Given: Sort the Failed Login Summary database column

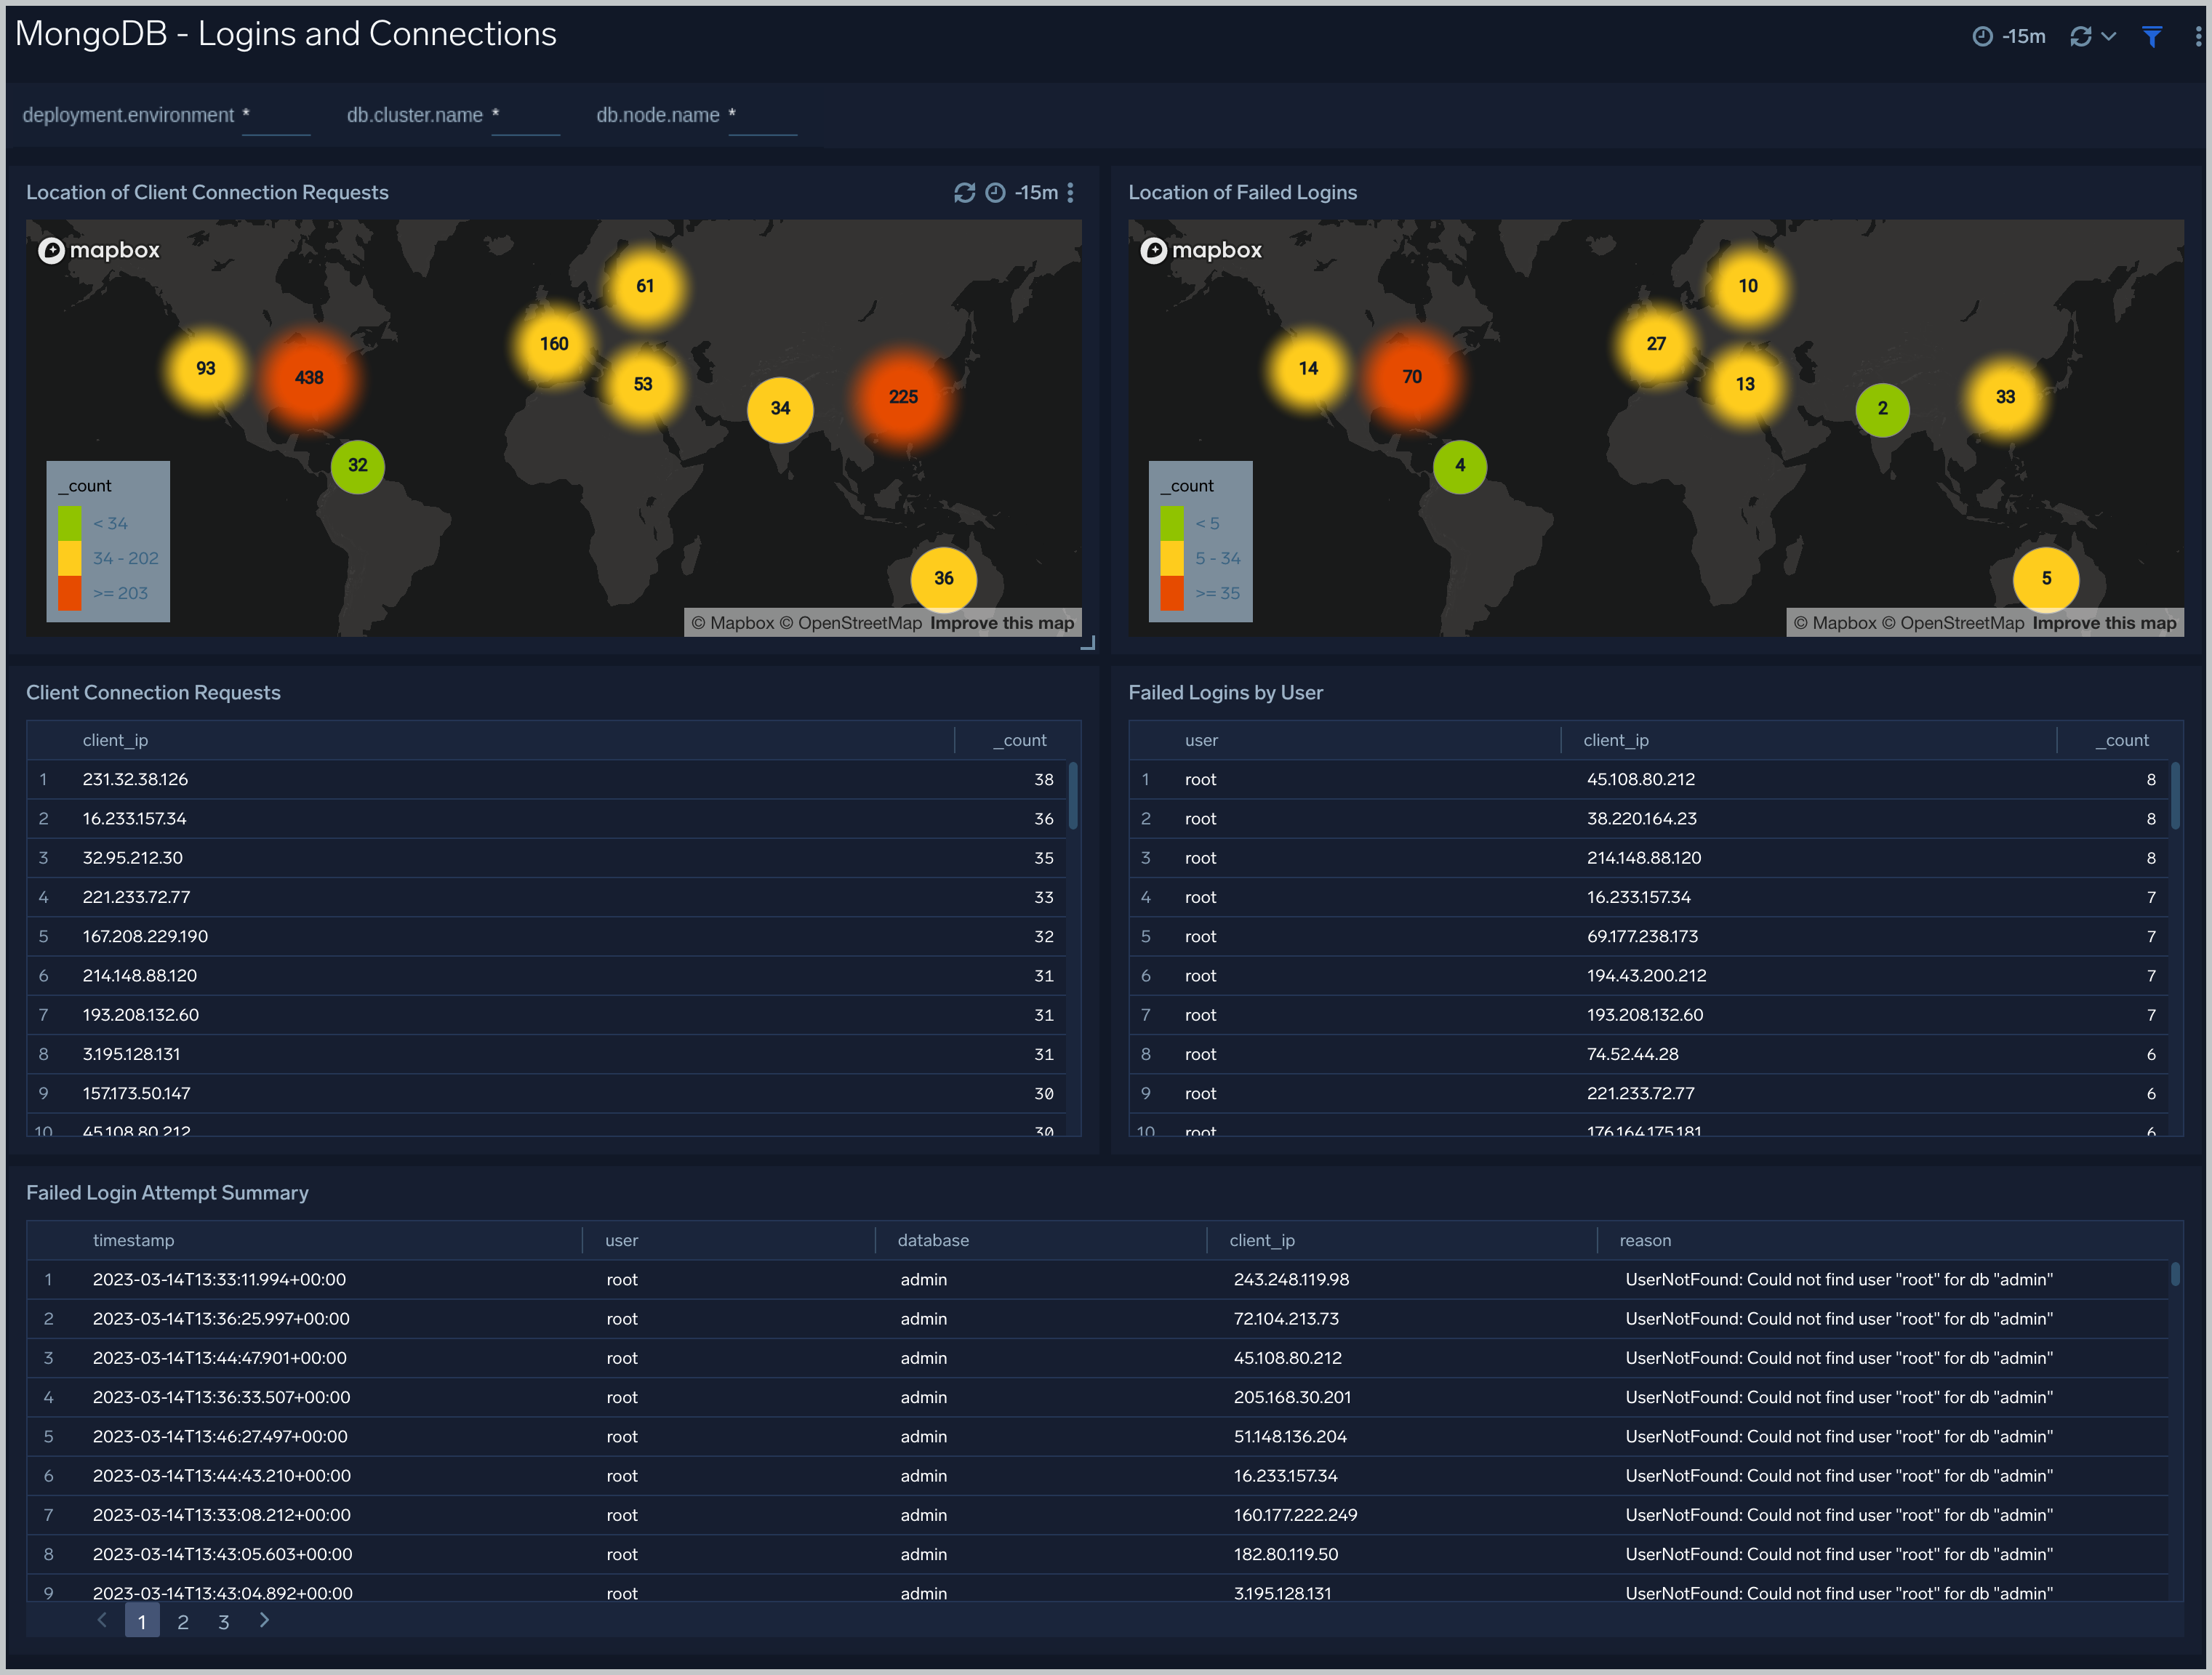Looking at the screenshot, I should click(933, 1240).
